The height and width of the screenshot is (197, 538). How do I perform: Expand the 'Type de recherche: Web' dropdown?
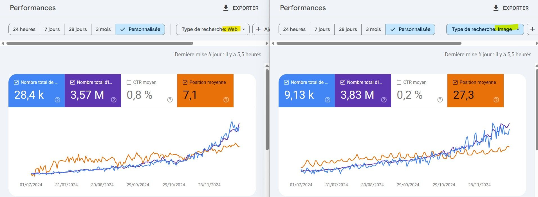pos(244,29)
